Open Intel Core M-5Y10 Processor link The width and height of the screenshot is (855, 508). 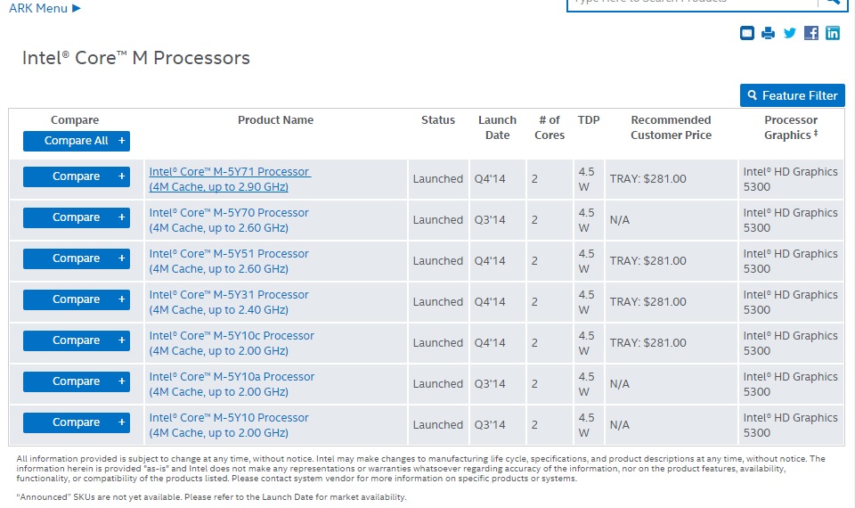point(229,424)
